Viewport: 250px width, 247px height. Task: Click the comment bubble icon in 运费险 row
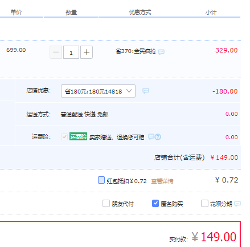(x=151, y=137)
